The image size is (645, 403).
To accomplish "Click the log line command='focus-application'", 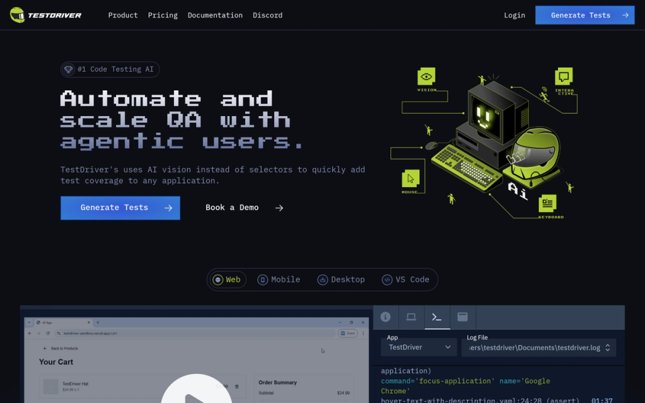I will [465, 386].
